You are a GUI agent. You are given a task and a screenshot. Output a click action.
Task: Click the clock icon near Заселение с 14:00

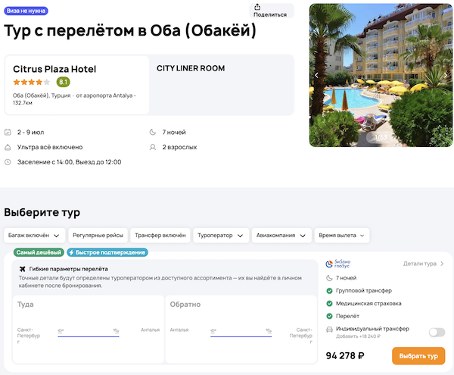[x=8, y=162]
